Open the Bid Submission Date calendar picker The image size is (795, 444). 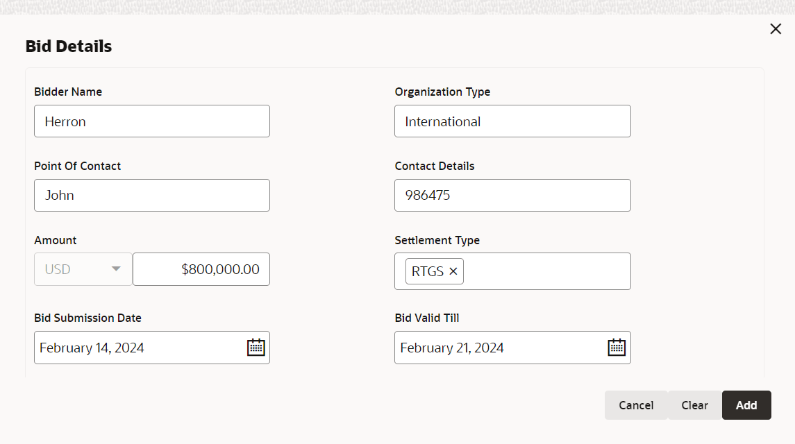click(256, 348)
